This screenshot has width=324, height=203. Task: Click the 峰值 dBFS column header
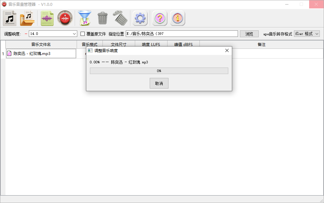click(183, 44)
